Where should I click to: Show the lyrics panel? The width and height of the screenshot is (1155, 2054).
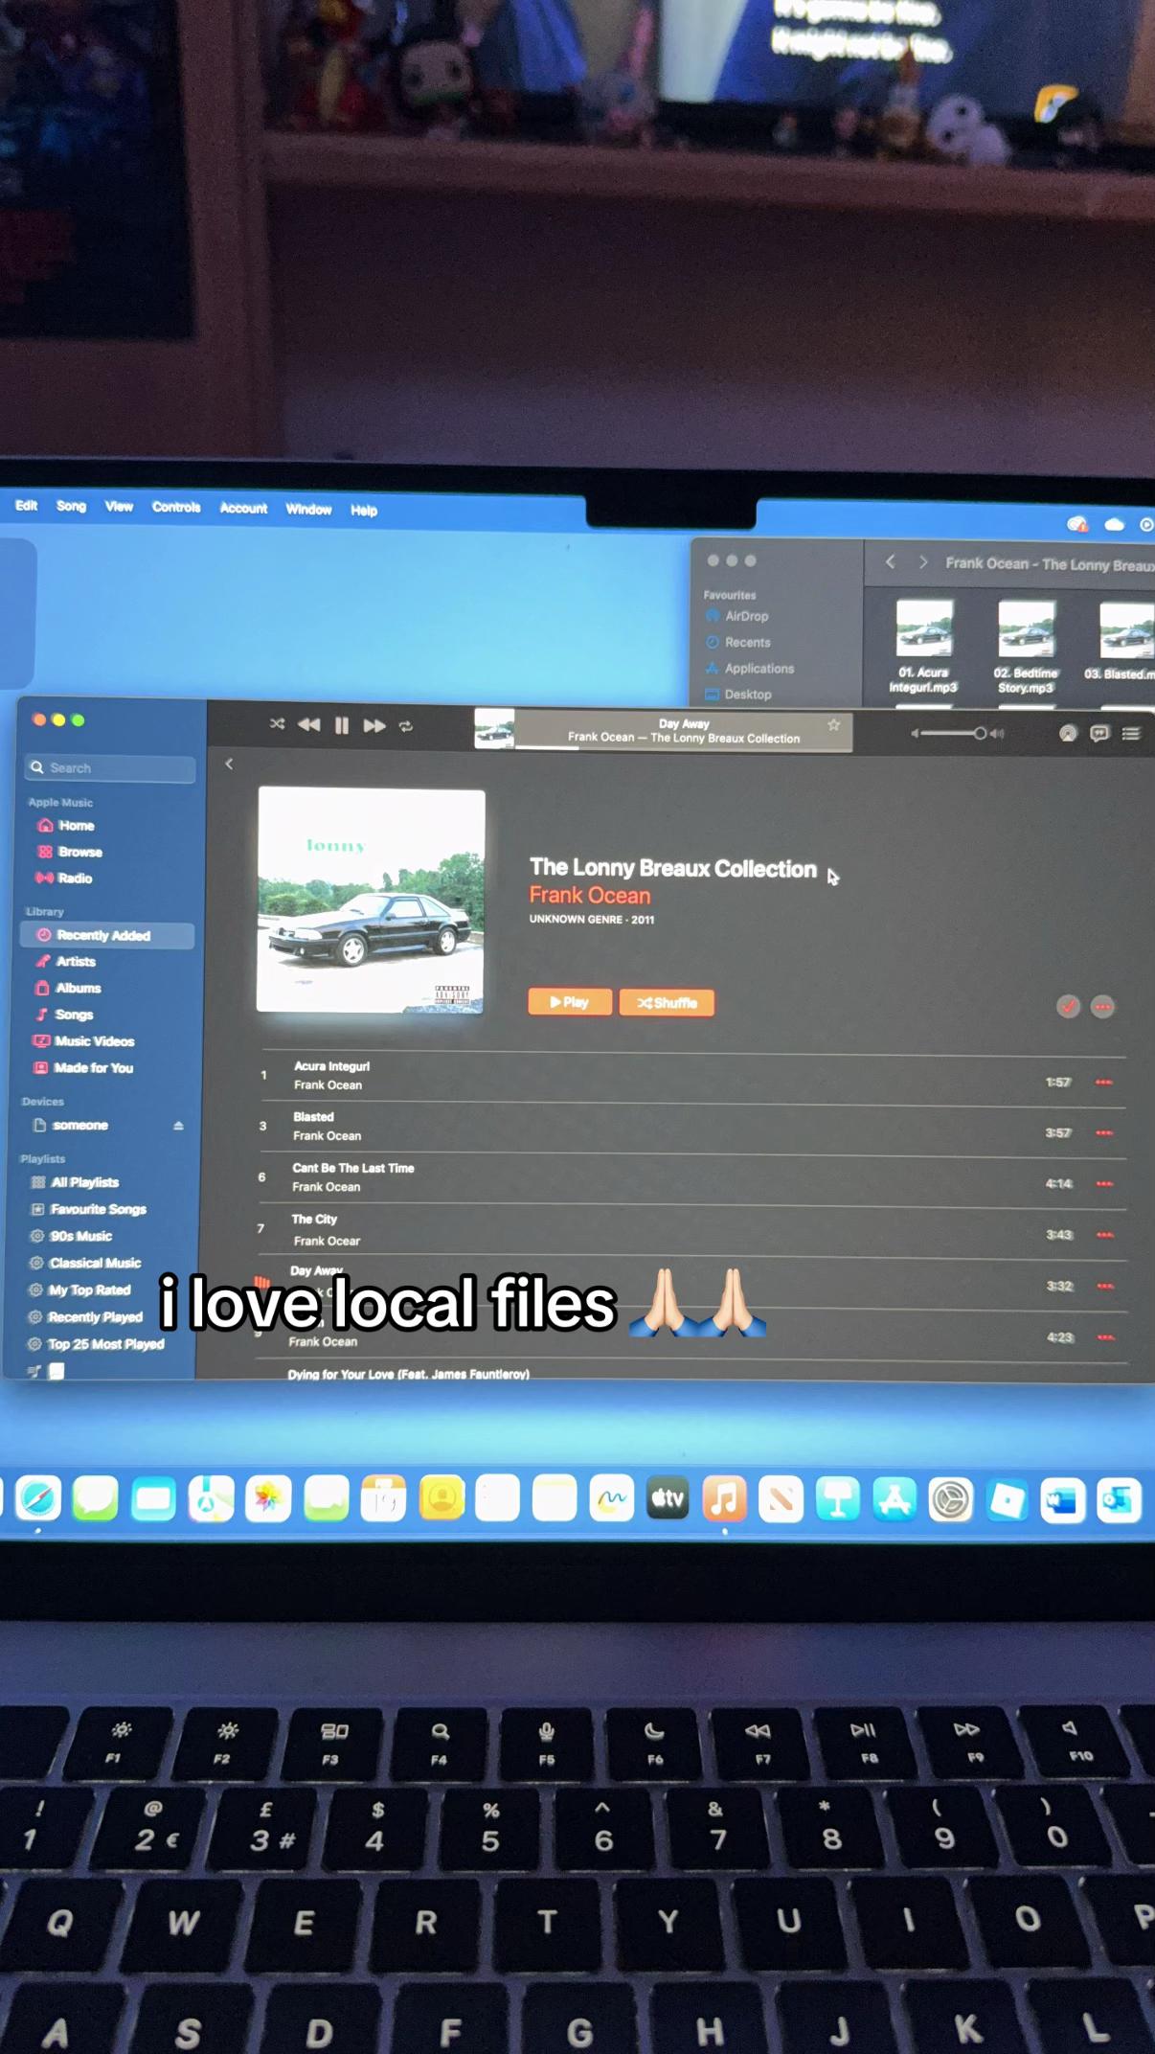point(1099,733)
